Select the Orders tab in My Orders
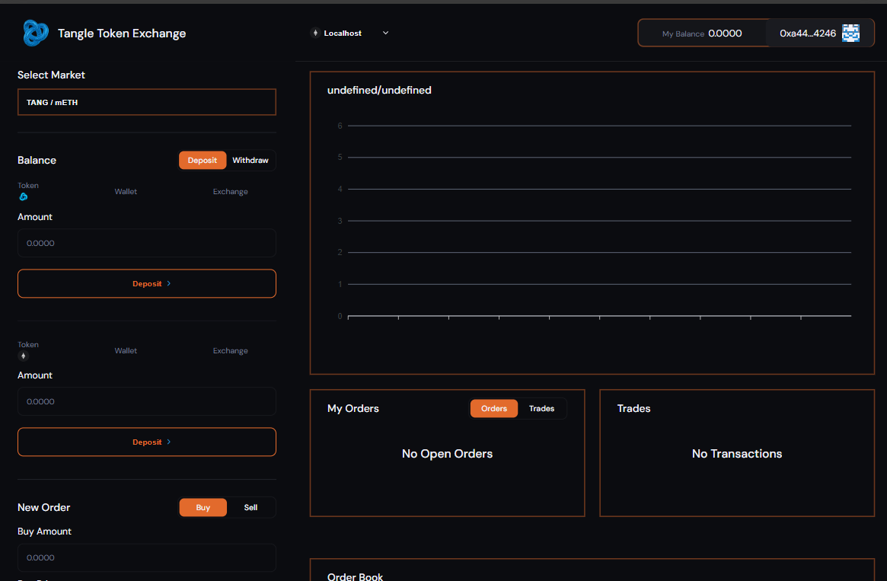Viewport: 887px width, 581px height. click(x=493, y=409)
